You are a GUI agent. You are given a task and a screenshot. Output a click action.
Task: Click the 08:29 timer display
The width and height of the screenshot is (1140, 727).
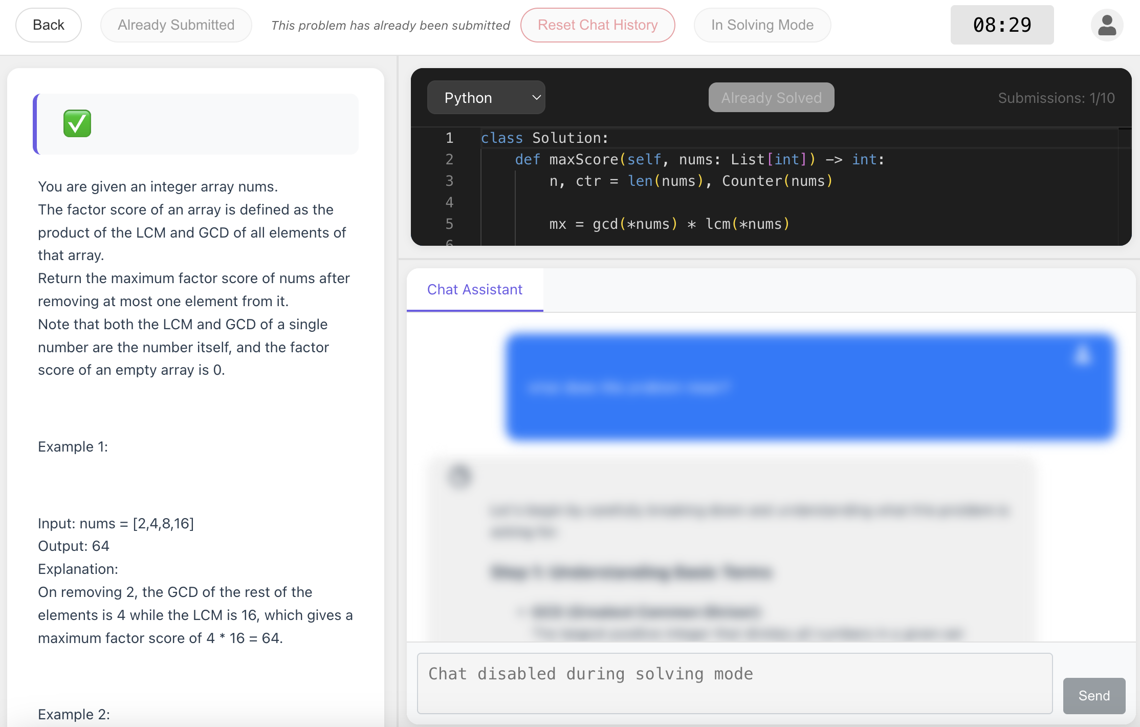click(x=1001, y=25)
